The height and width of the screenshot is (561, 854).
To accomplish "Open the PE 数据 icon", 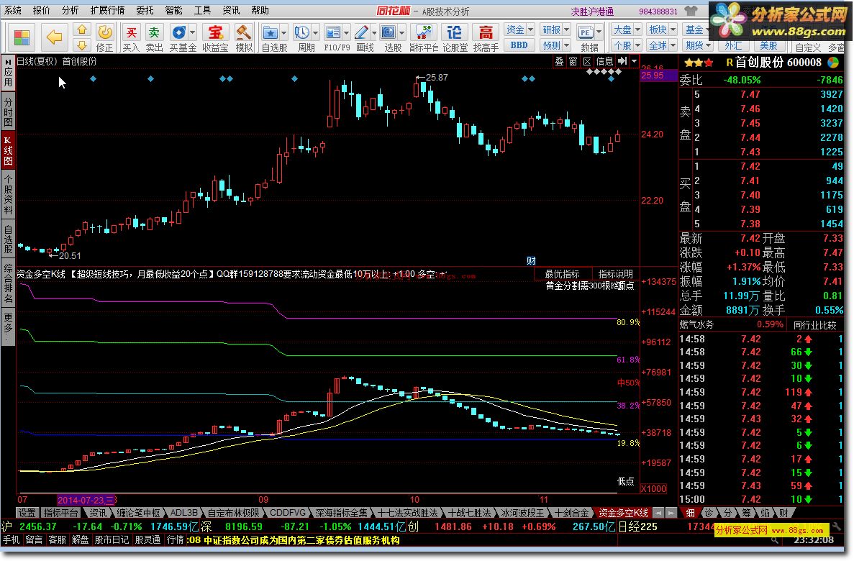I will tap(586, 32).
